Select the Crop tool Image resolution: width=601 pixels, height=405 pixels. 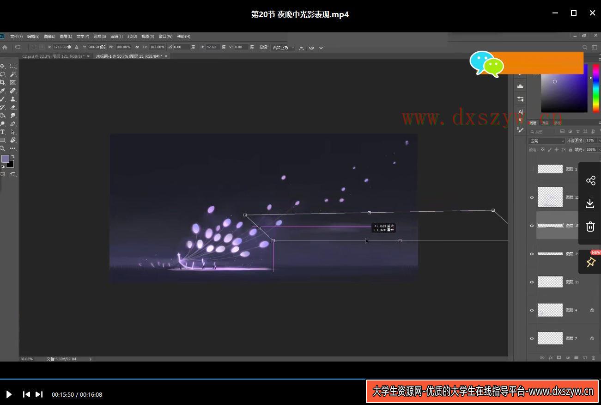pyautogui.click(x=3, y=82)
